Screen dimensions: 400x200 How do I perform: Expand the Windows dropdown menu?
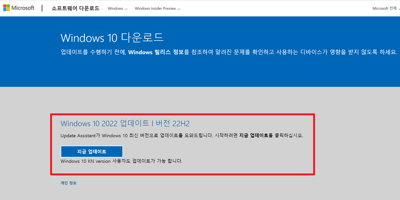[x=117, y=8]
